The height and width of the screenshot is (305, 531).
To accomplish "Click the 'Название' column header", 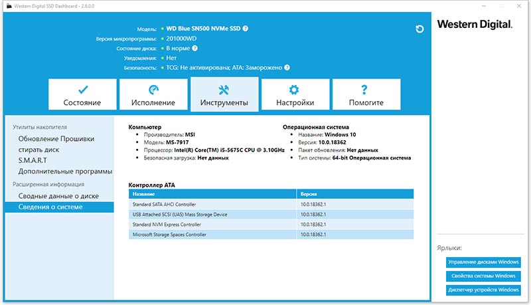I will (212, 194).
